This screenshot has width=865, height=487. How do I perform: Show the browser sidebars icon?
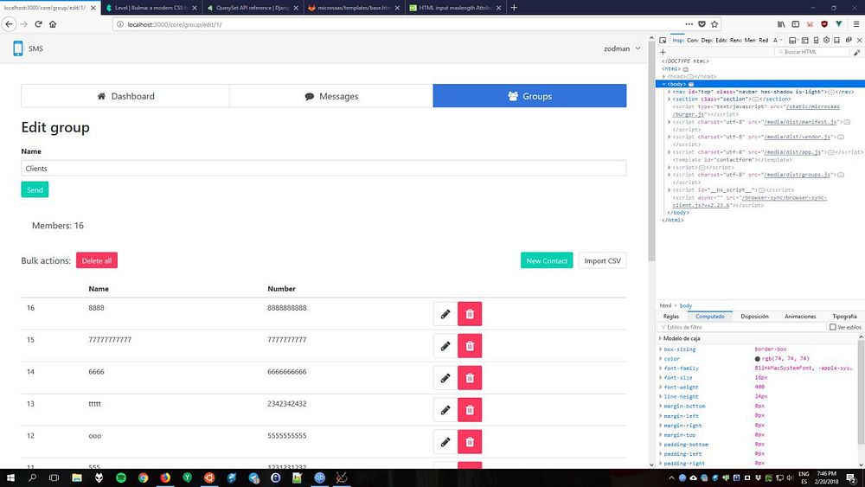796,24
